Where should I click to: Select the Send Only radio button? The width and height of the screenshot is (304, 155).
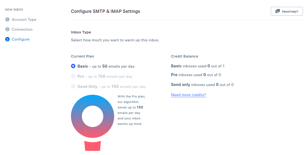coord(73,87)
